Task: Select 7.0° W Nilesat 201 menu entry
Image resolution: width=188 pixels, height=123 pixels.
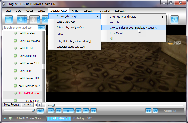Action: pos(133,28)
